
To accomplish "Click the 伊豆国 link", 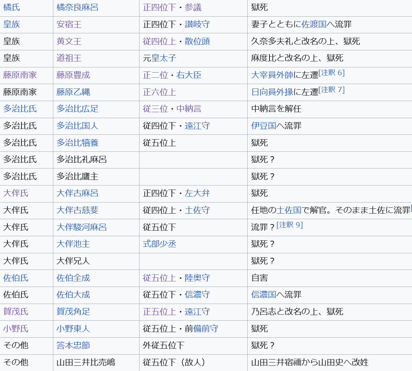I will pyautogui.click(x=264, y=126).
